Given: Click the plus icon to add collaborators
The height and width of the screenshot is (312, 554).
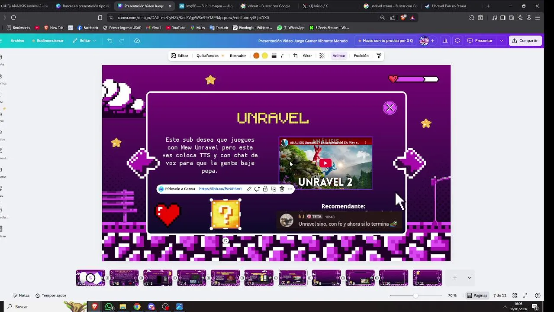Looking at the screenshot, I should tap(432, 41).
